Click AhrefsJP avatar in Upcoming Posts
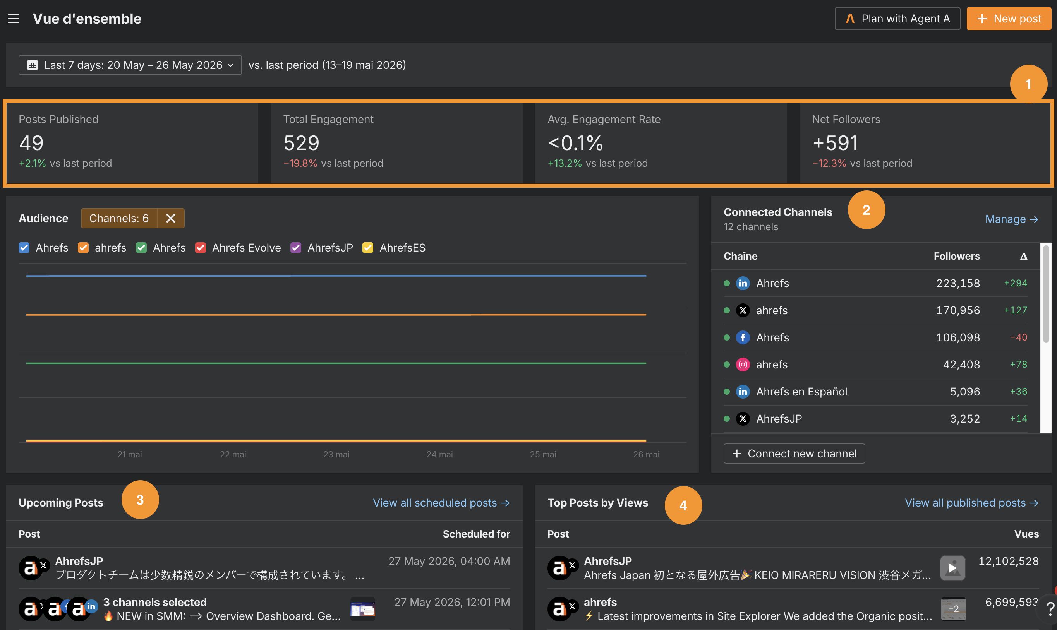 pyautogui.click(x=31, y=568)
